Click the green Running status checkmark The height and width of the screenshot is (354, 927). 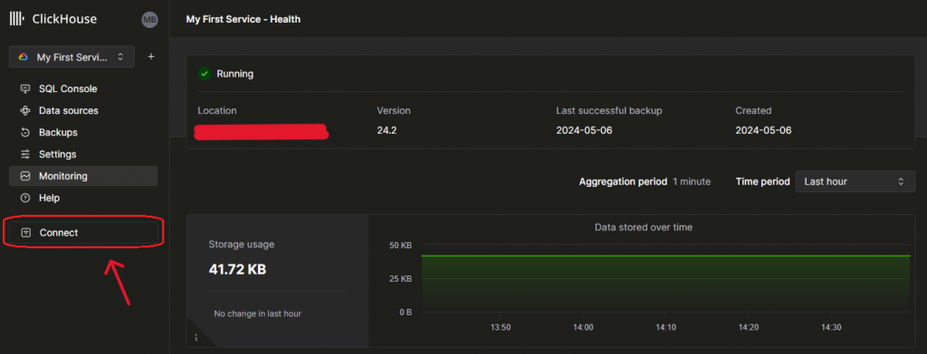point(205,74)
